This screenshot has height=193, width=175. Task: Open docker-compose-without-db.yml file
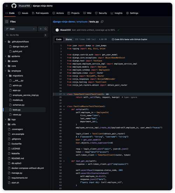tap(28, 168)
